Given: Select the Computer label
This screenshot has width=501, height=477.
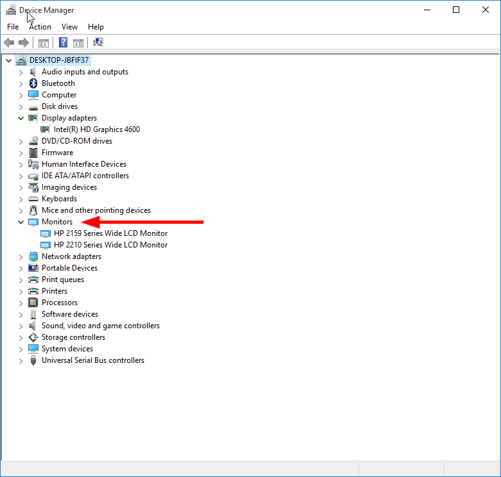Looking at the screenshot, I should pos(59,95).
